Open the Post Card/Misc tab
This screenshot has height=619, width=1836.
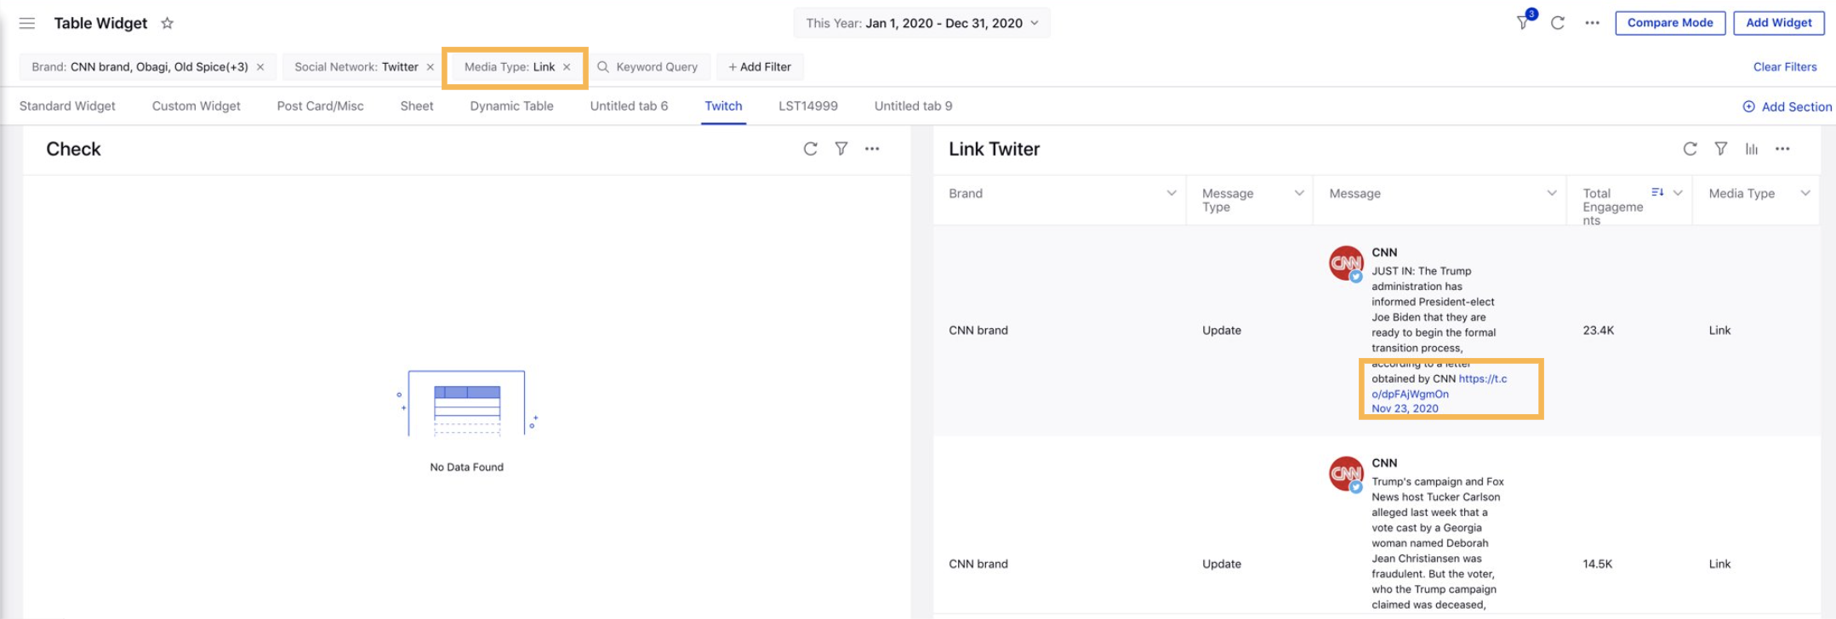pyautogui.click(x=320, y=106)
